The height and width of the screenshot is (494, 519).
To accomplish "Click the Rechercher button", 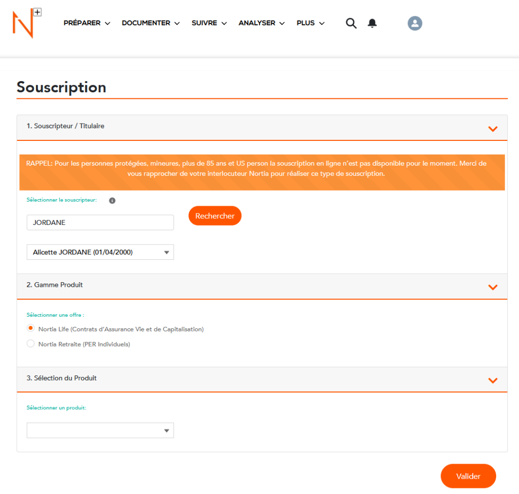I will (x=215, y=216).
